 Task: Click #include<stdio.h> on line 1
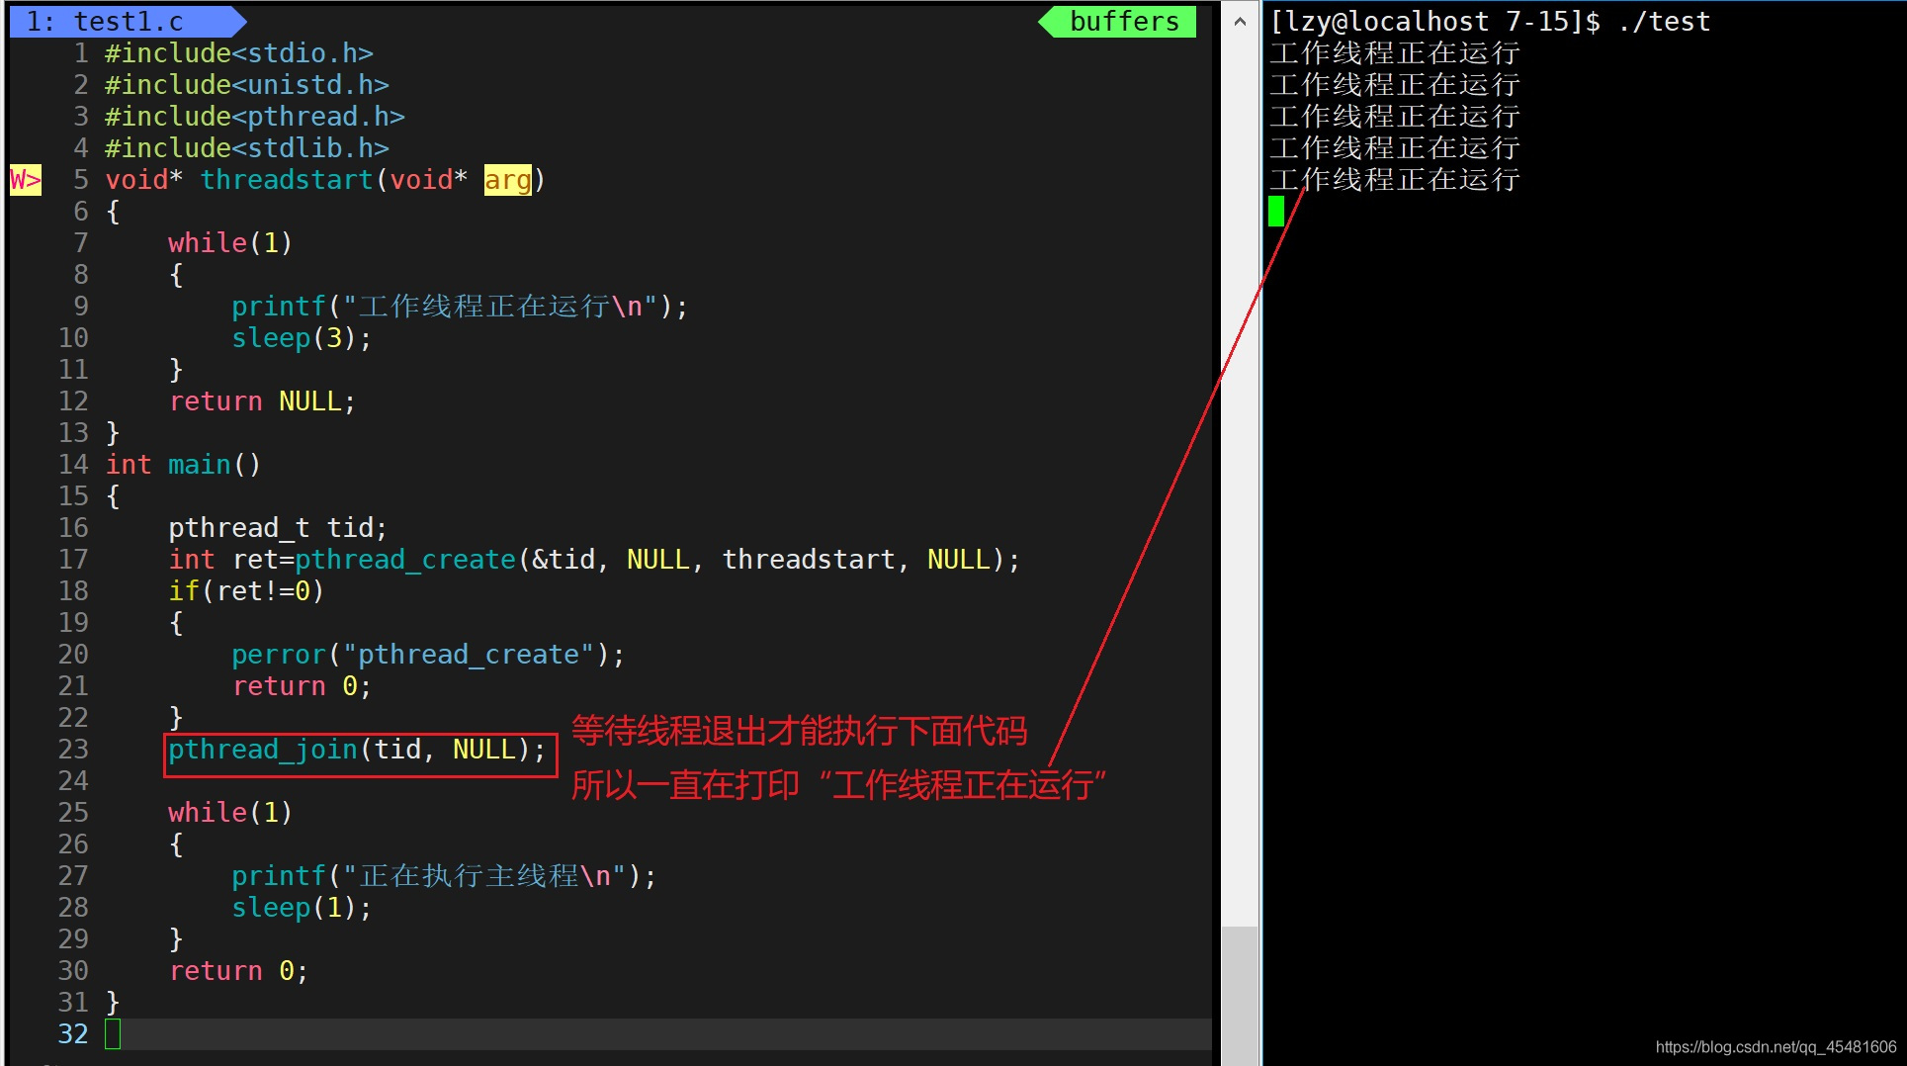[239, 53]
